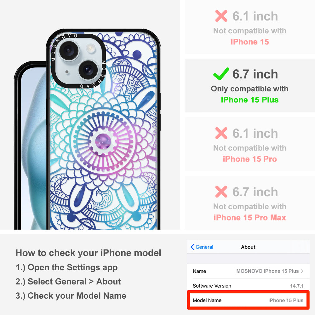
Task: Click the pink iPhone 15 Pro label
Action: point(250,159)
